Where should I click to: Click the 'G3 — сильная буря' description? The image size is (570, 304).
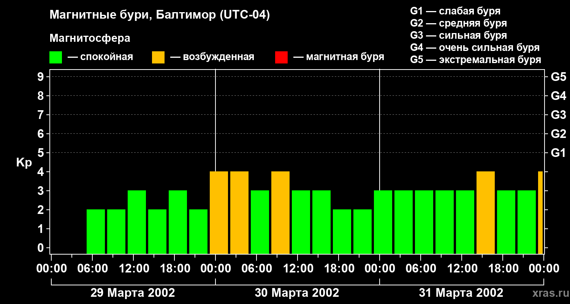459,35
